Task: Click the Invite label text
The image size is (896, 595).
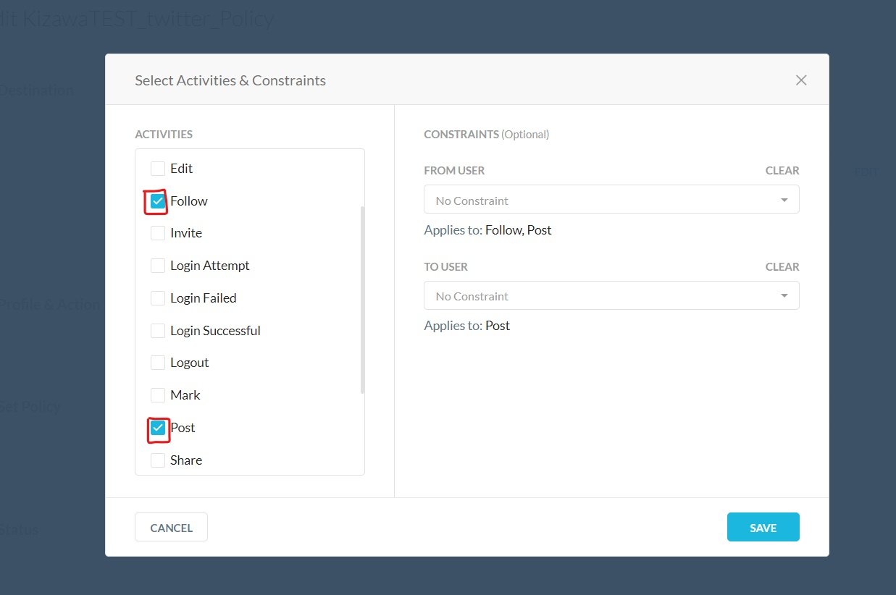Action: click(x=186, y=233)
